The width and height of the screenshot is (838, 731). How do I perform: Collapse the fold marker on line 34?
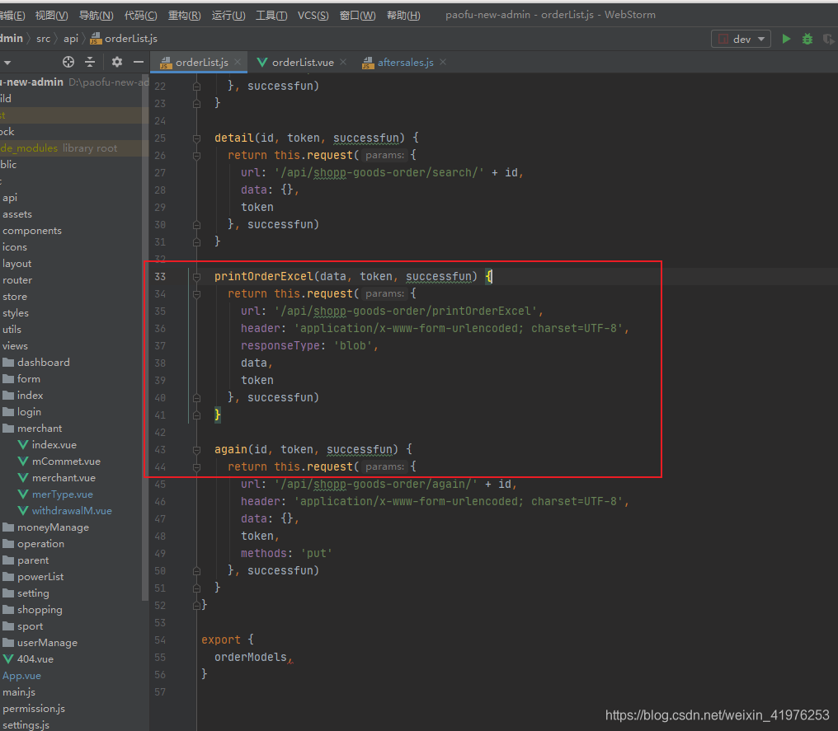(x=196, y=293)
